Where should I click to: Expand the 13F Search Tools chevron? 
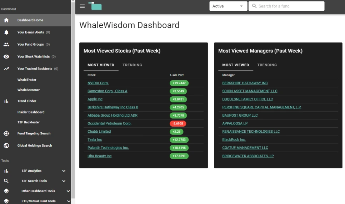(x=64, y=181)
